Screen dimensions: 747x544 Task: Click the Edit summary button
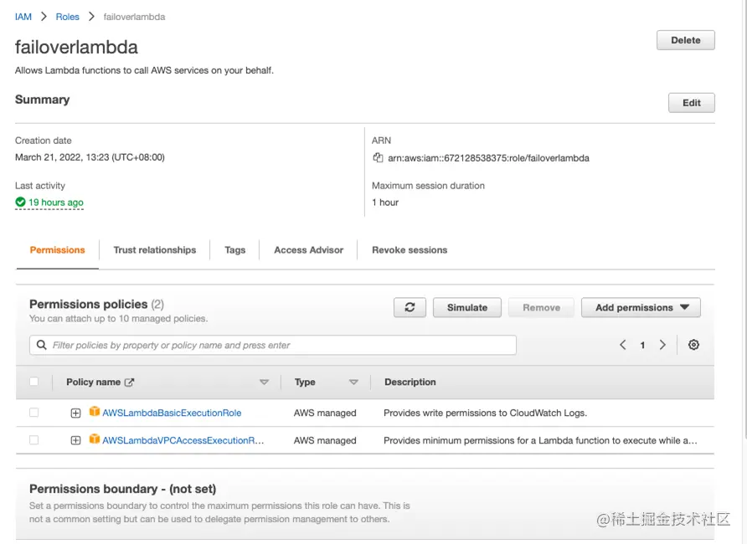tap(691, 103)
